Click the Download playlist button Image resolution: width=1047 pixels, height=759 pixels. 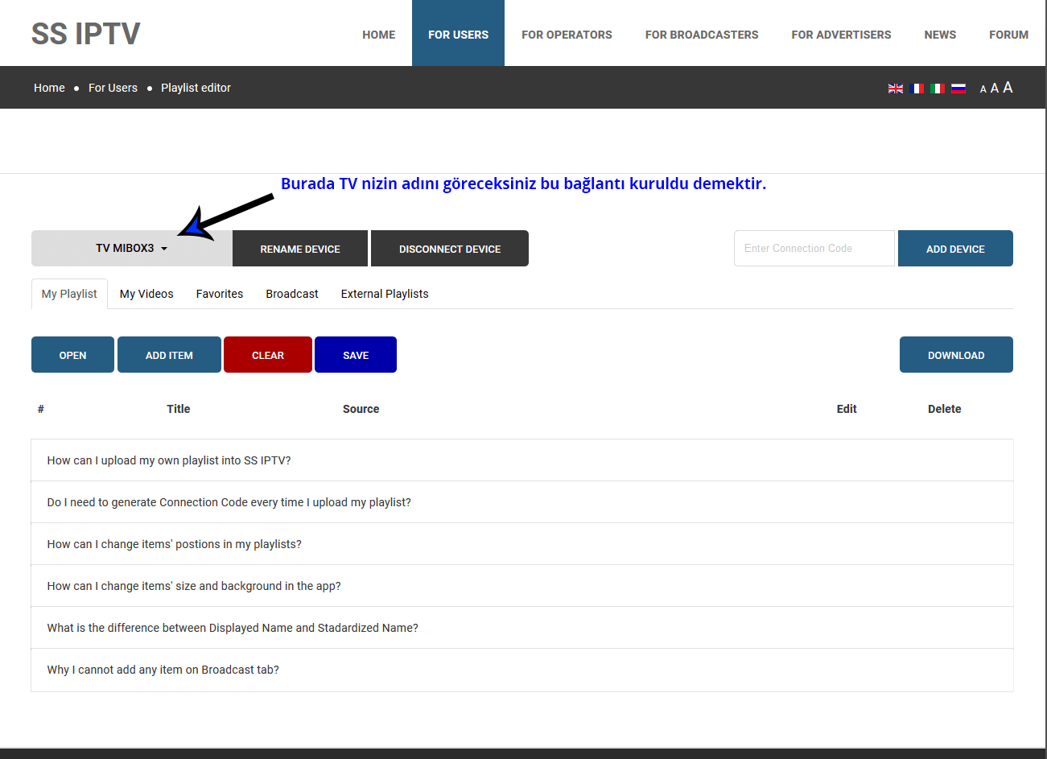click(956, 355)
